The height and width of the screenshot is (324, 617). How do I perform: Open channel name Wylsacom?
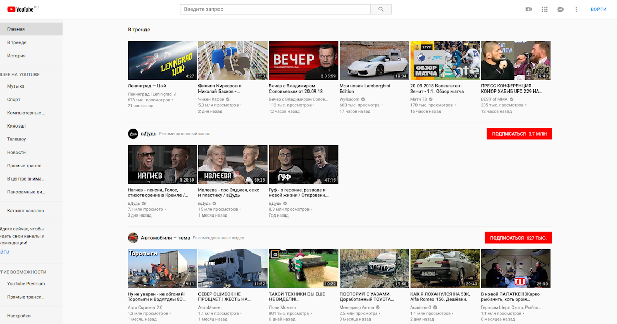[x=350, y=99]
